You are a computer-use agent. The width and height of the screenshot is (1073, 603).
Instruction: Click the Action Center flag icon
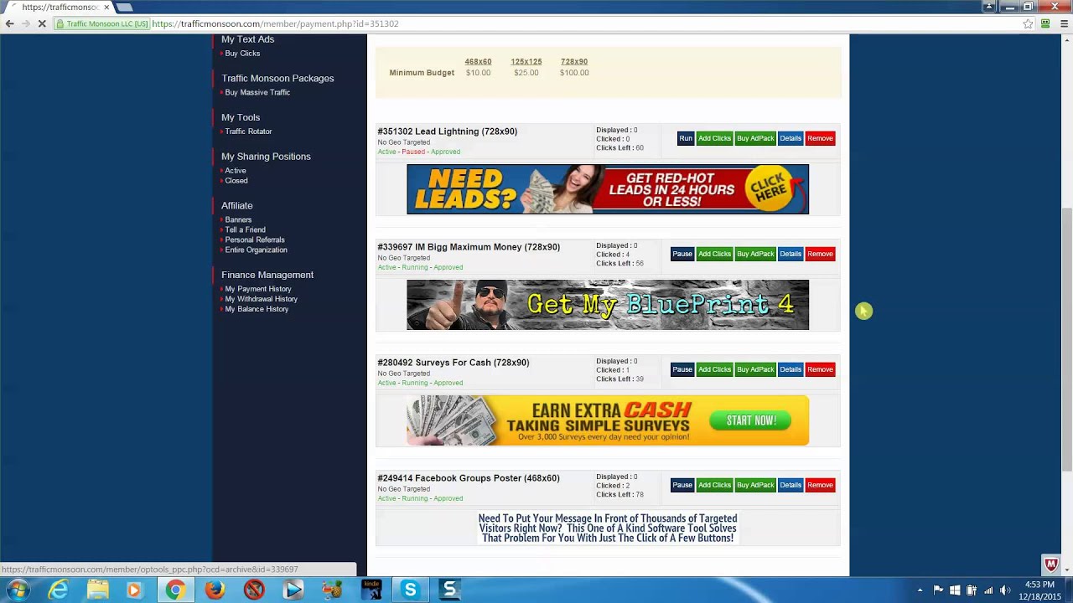click(938, 590)
